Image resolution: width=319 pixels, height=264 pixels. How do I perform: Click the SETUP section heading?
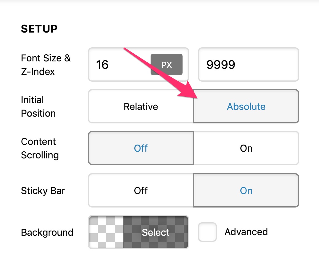[39, 29]
